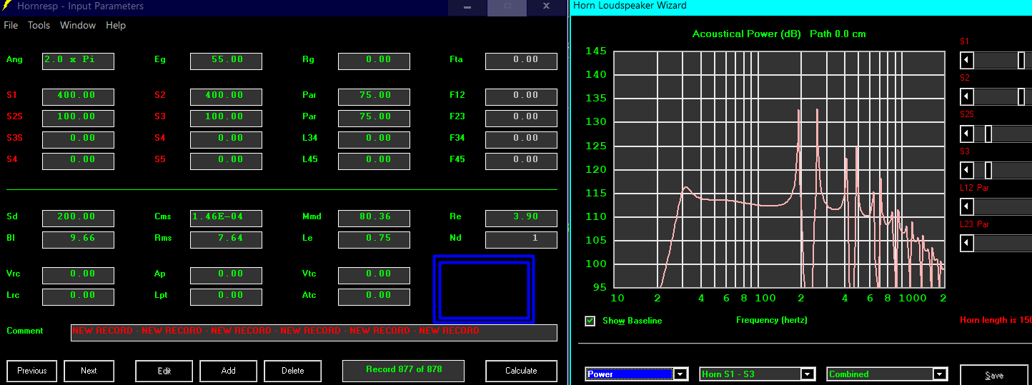
Task: Click the Hornresp lightning app icon
Action: (x=6, y=6)
